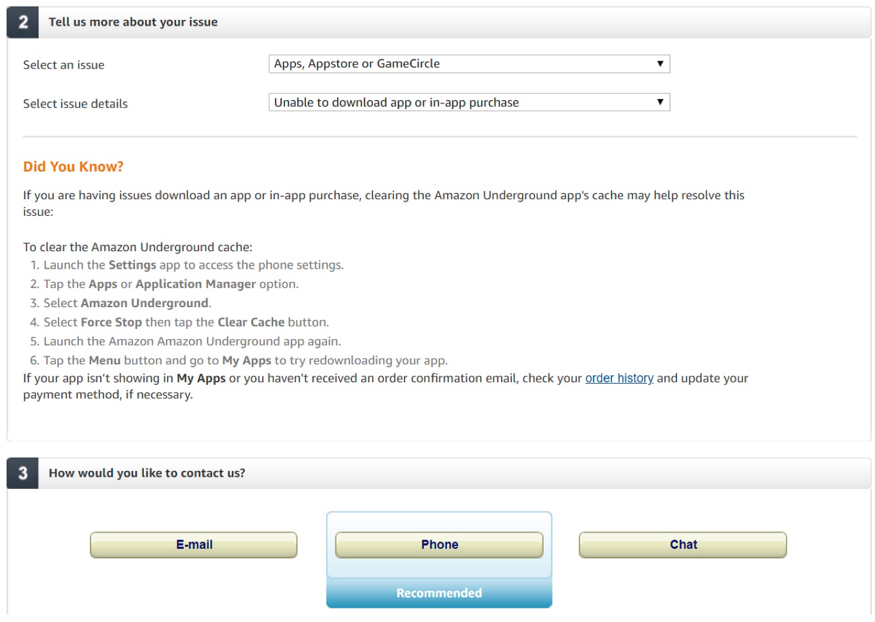Choose the Phone contact button
Viewport: 875px width, 622px height.
439,545
